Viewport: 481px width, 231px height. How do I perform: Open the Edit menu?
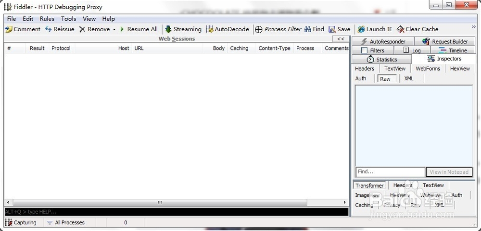28,19
